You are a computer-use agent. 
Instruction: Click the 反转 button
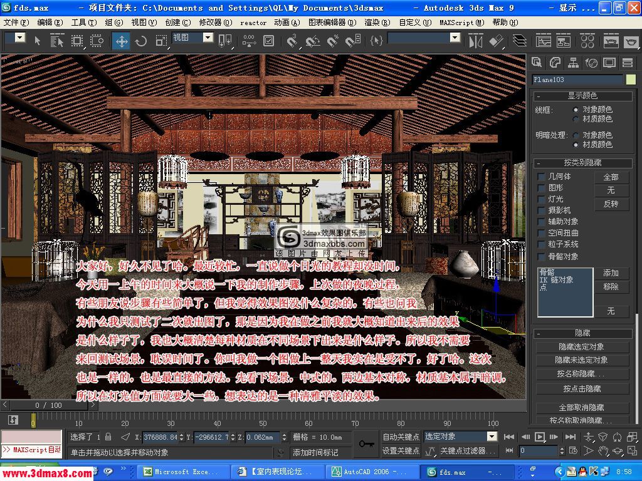[x=611, y=204]
